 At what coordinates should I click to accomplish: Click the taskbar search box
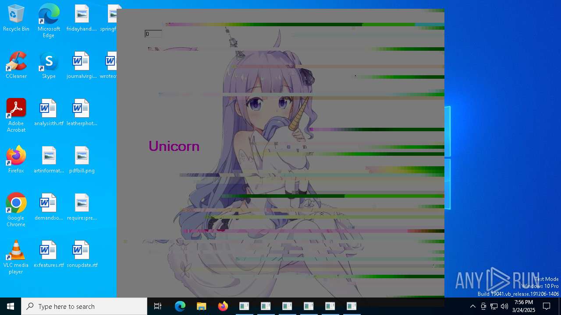point(84,306)
